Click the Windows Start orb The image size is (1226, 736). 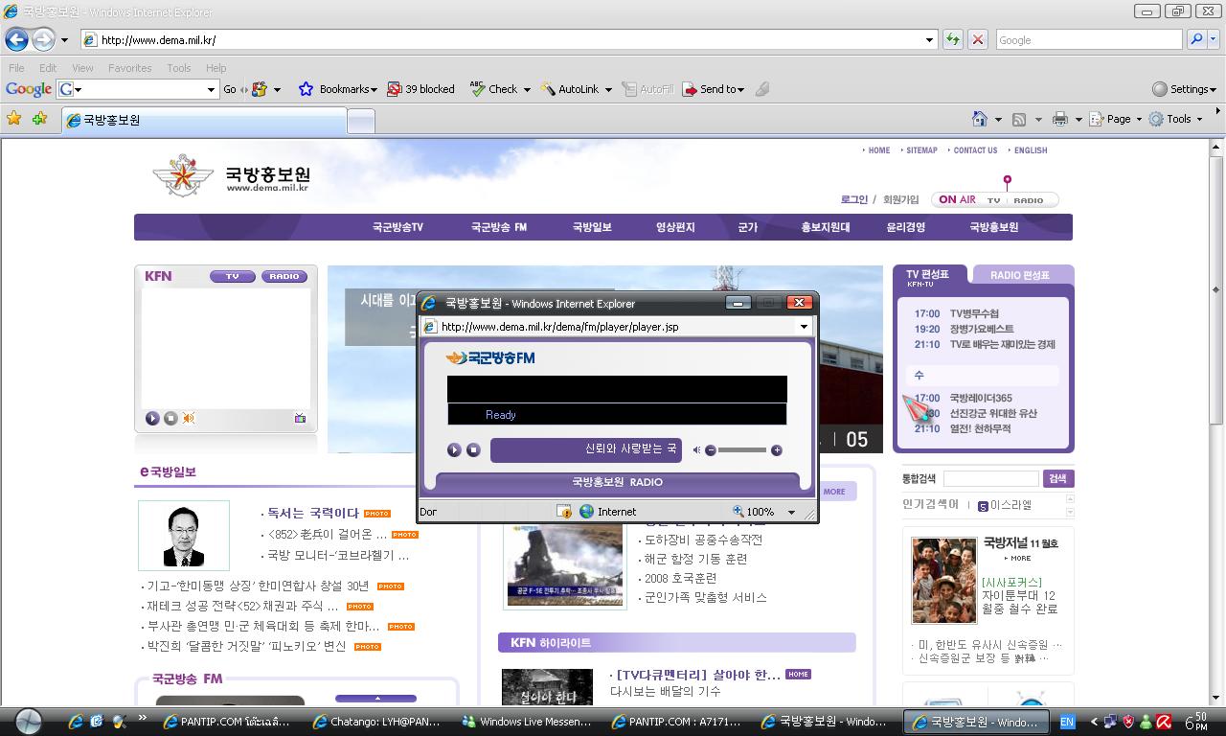tap(29, 721)
